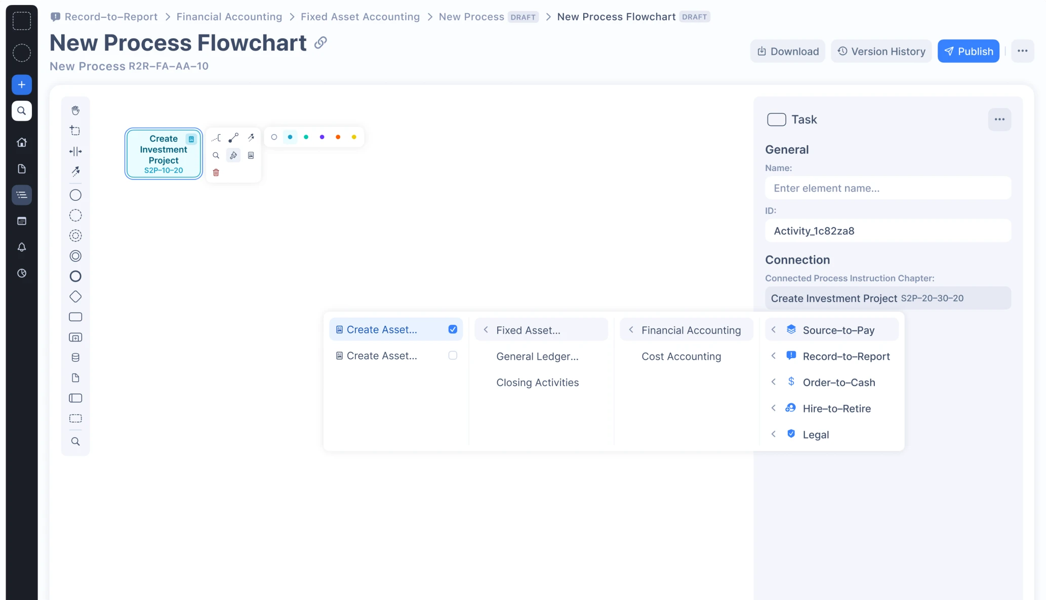Navigate to Financial Accounting in the breadcrumb
The height and width of the screenshot is (600, 1046).
tap(229, 16)
